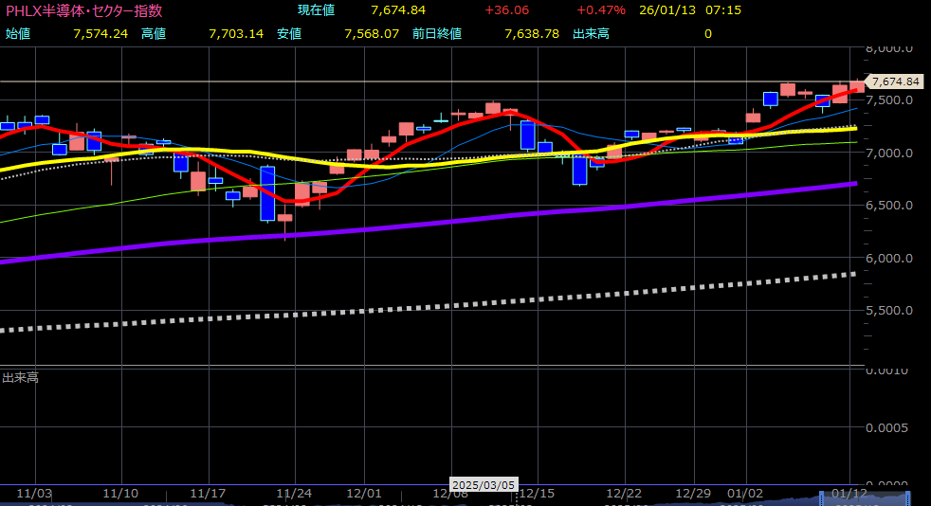This screenshot has height=506, width=931.
Task: Click the PHLX半導体・セクター指数 chart title
Action: click(x=83, y=10)
